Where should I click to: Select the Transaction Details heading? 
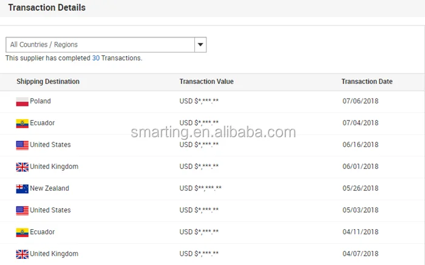(x=47, y=8)
